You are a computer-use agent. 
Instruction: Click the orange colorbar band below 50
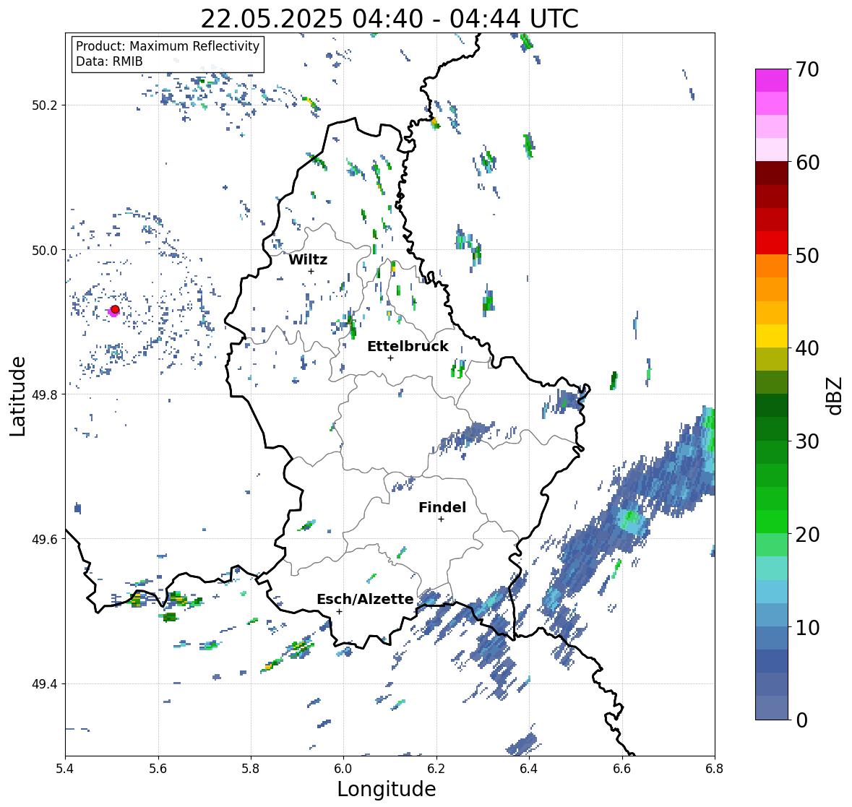point(772,266)
